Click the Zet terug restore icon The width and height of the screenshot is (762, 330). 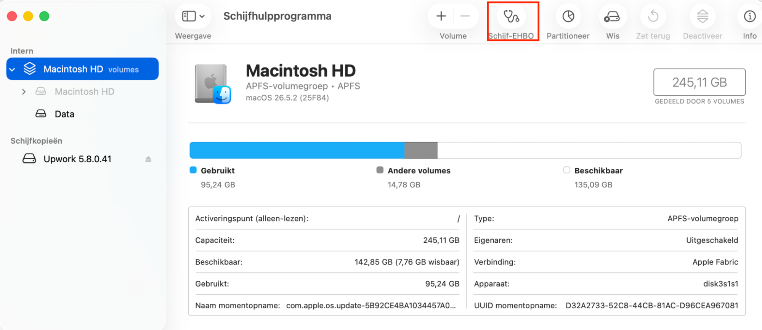(x=653, y=16)
